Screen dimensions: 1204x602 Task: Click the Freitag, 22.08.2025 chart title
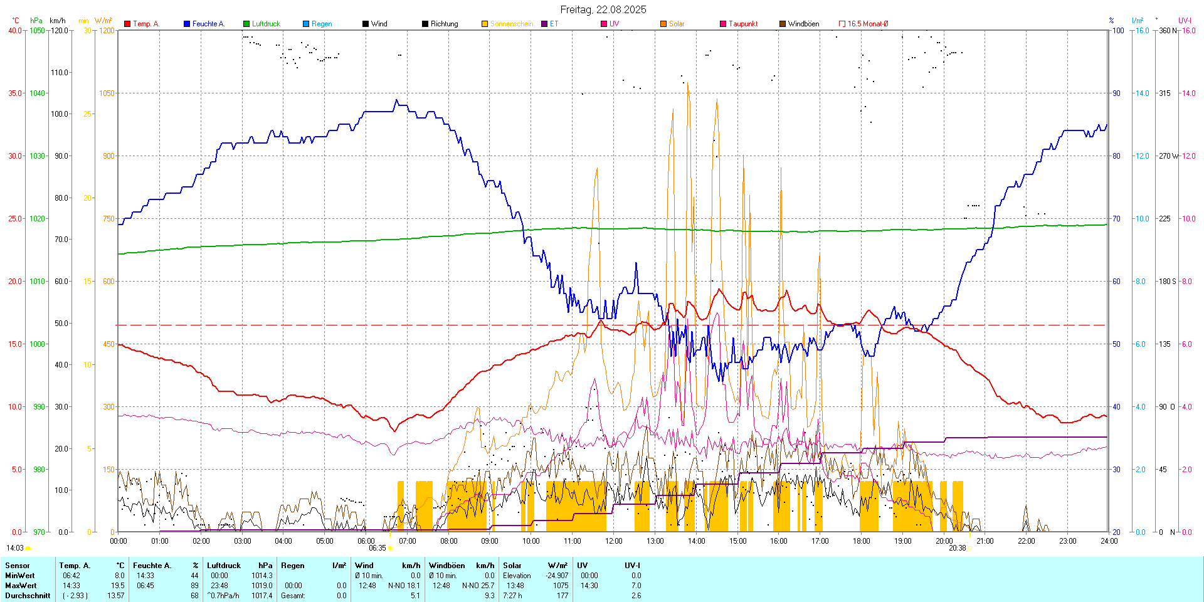click(603, 9)
